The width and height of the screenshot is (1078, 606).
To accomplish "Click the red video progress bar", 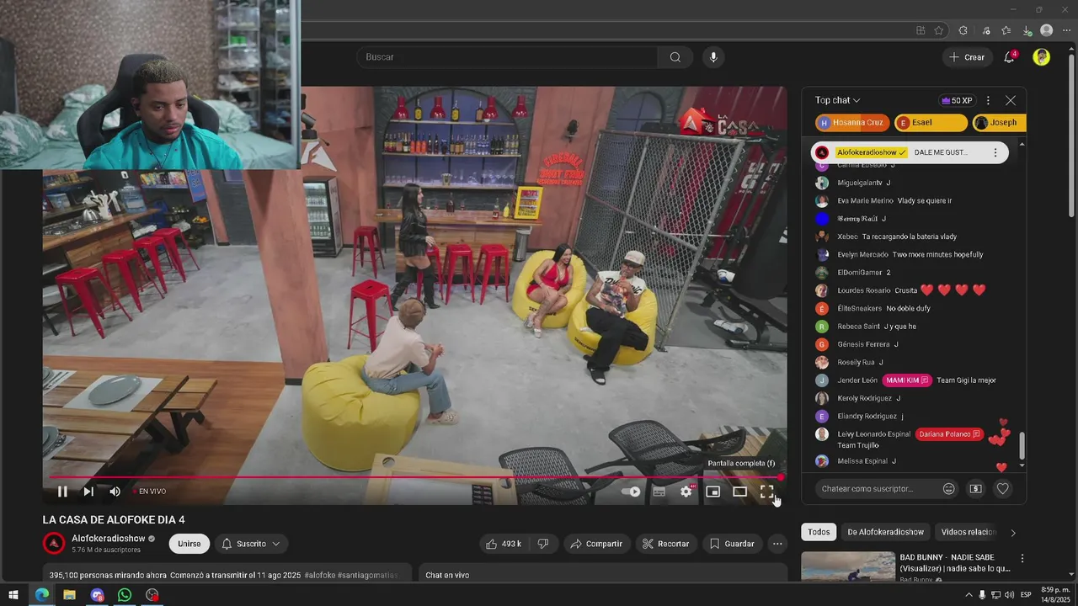I will point(414,477).
